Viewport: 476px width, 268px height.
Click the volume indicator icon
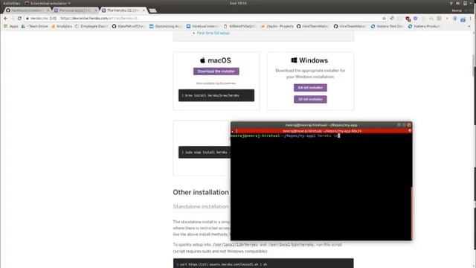458,3
